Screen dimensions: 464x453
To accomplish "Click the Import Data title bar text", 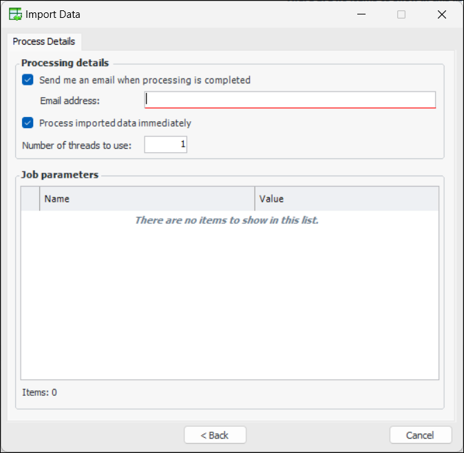I will click(53, 14).
